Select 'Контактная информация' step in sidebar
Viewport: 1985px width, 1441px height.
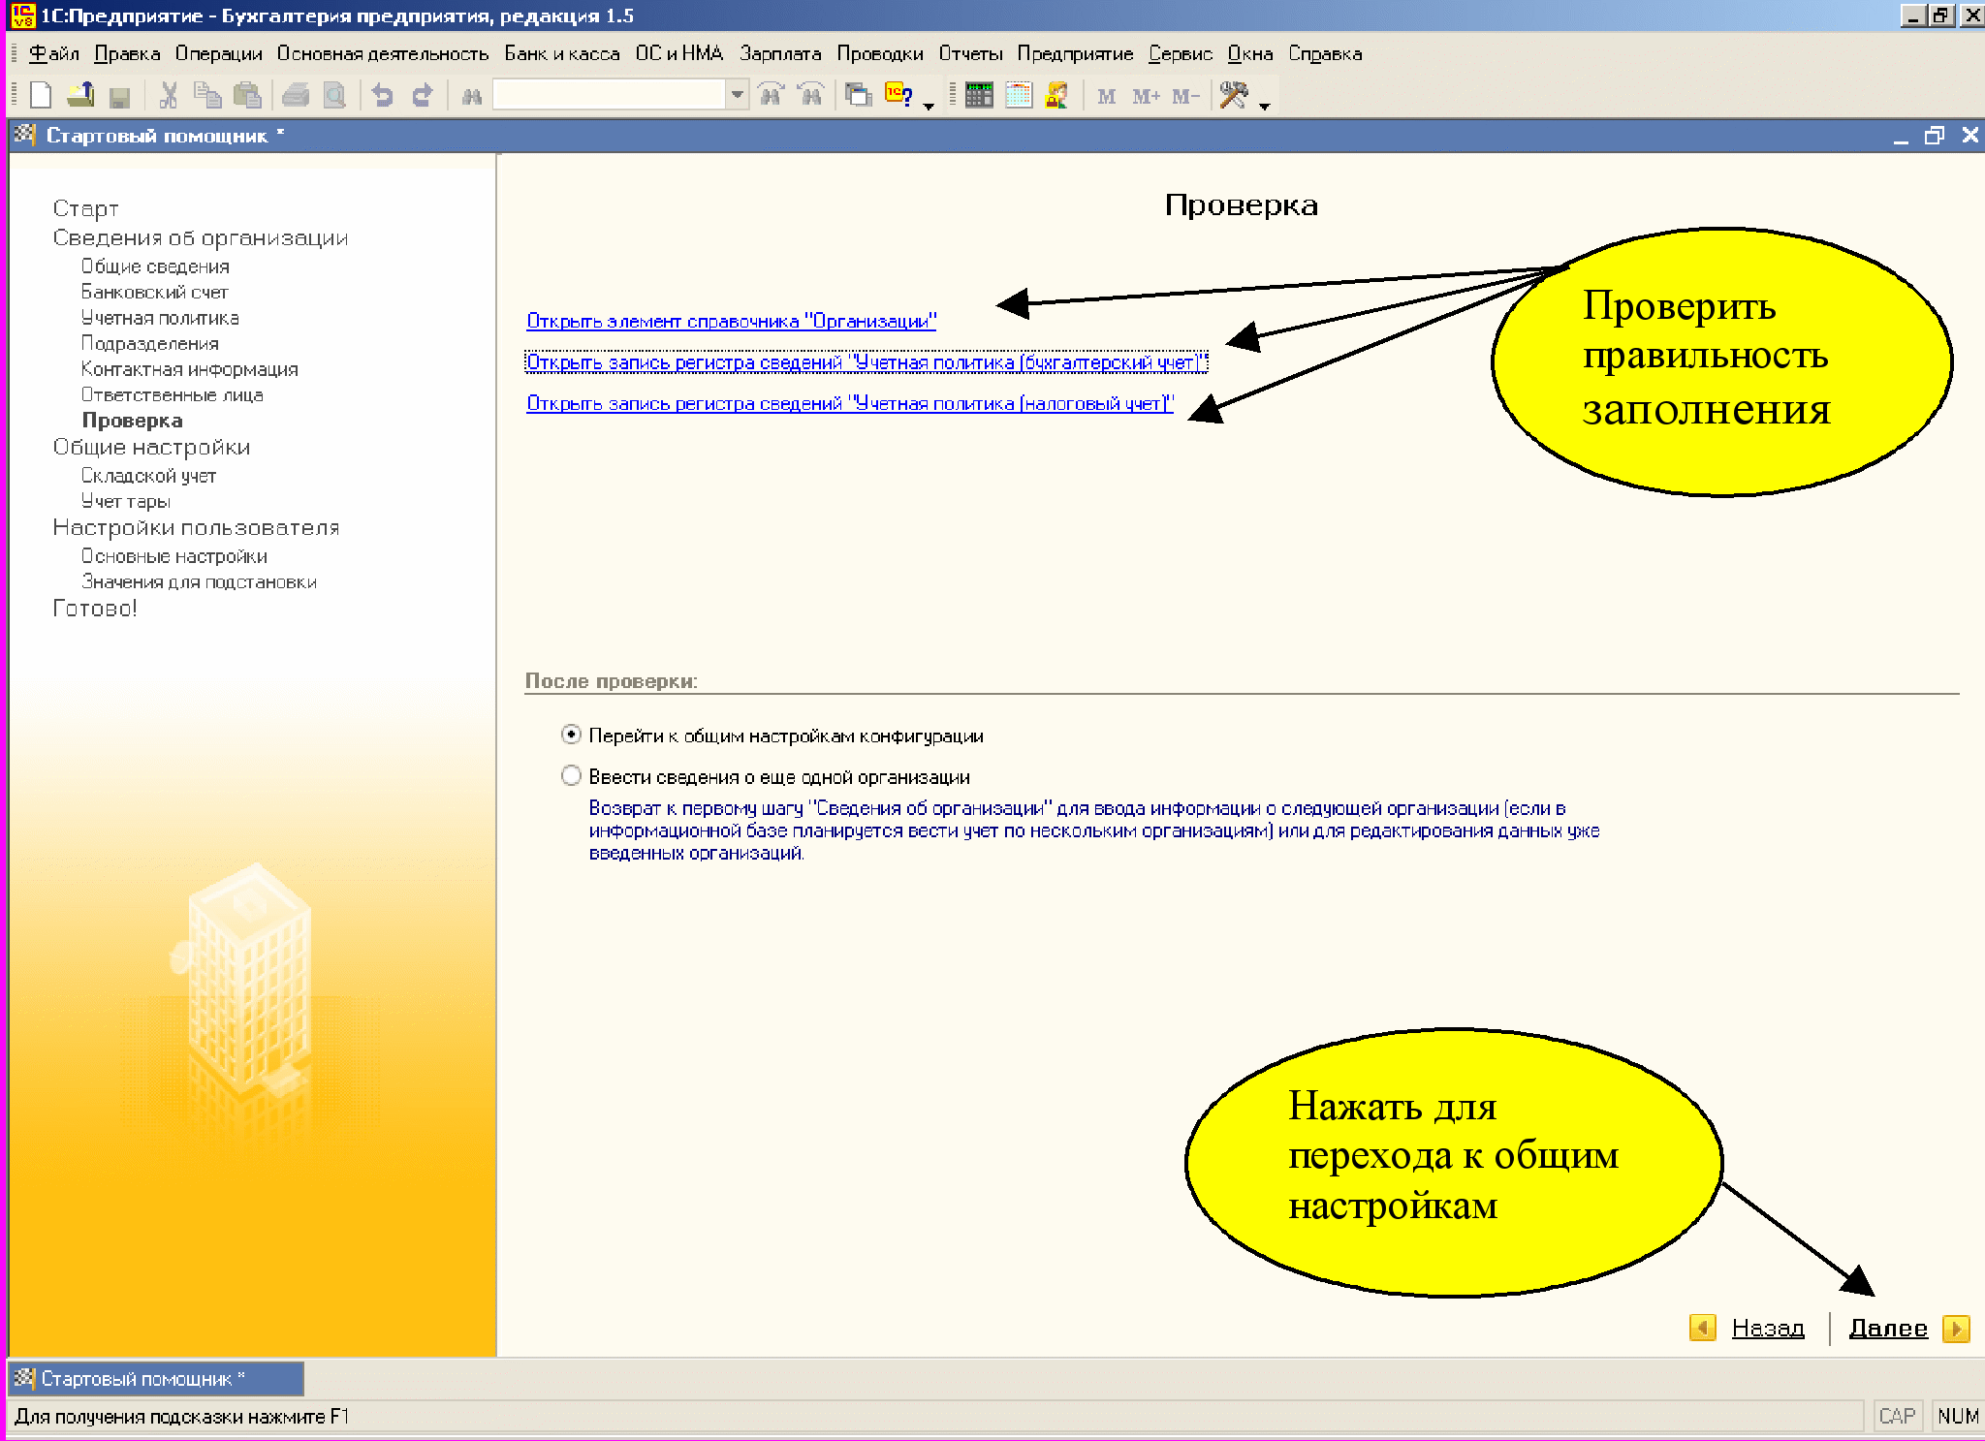[x=190, y=369]
